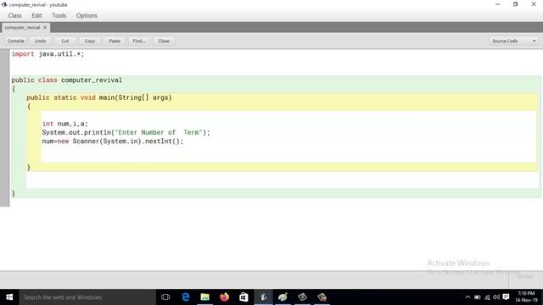Open the volume tray icon
Viewport: 543px width, 305px height.
click(496, 297)
